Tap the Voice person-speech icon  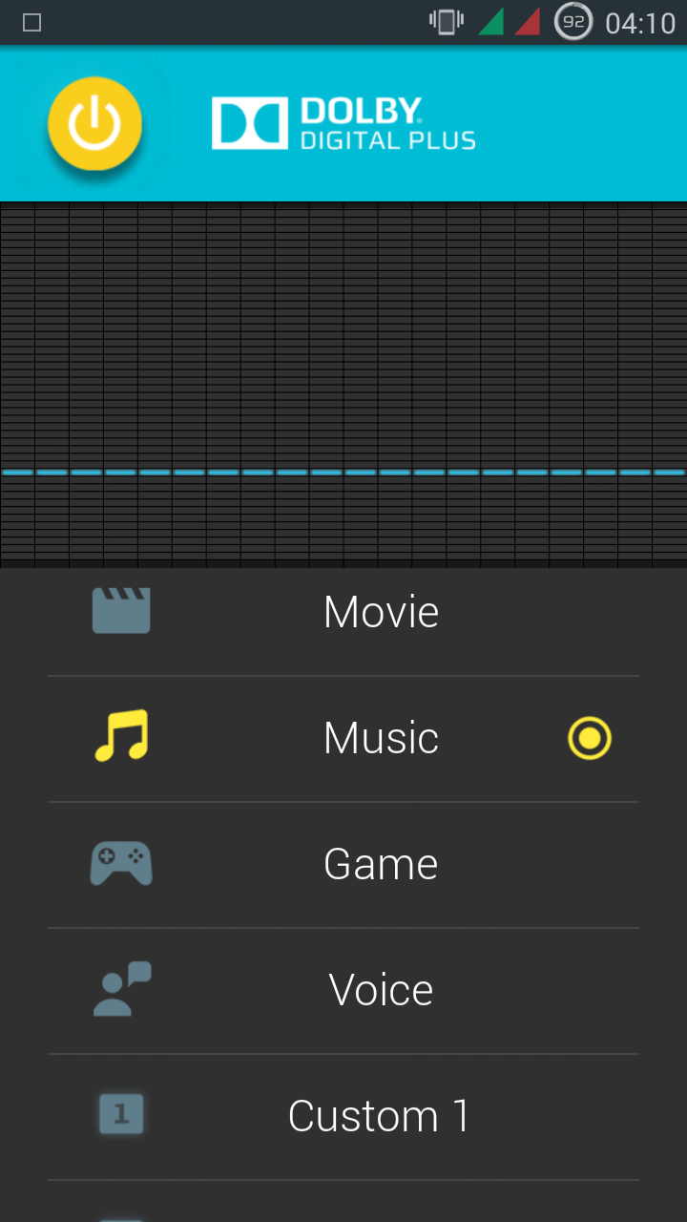122,989
